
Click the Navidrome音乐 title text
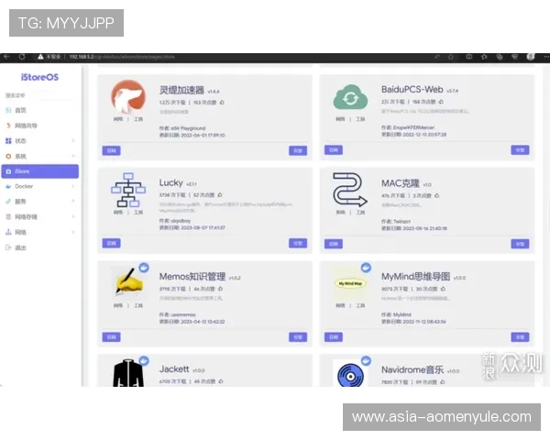pos(412,369)
